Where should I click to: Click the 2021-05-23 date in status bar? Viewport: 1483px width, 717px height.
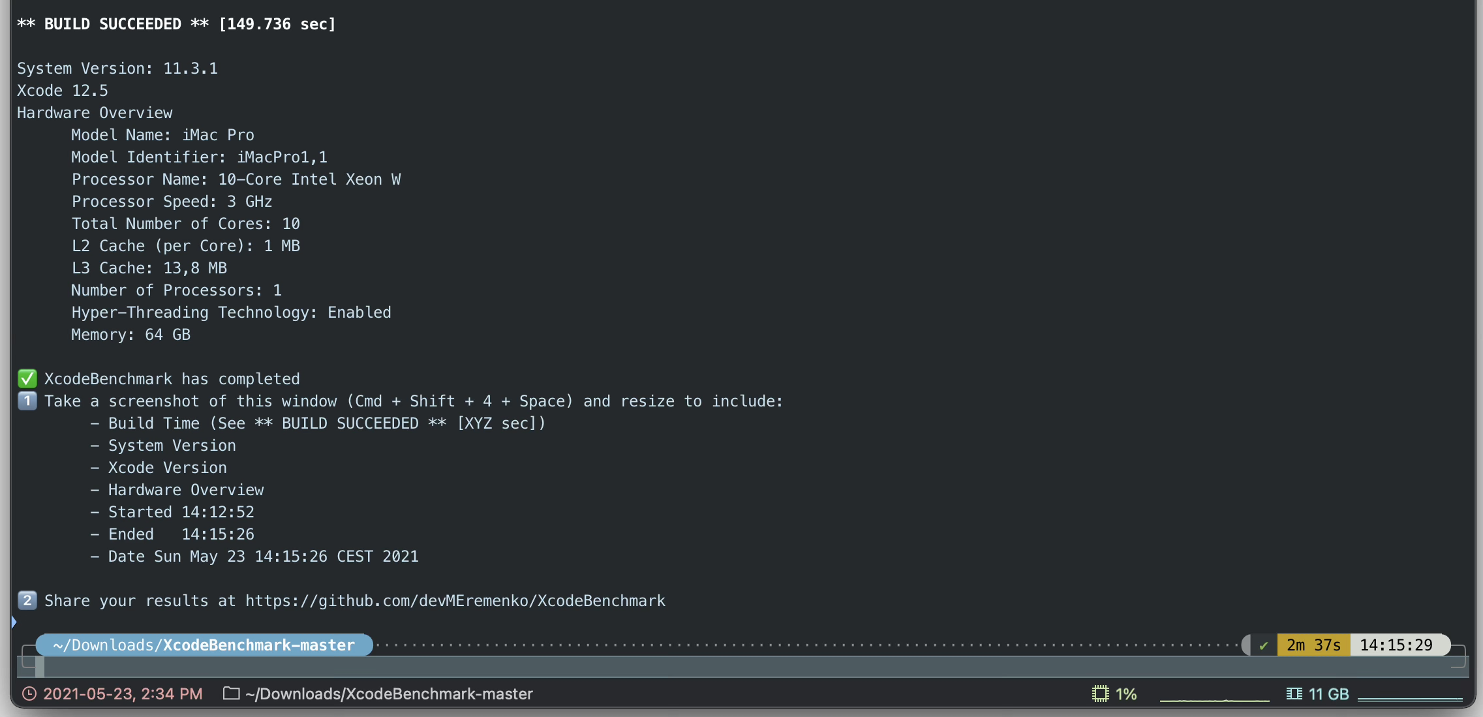tap(123, 694)
